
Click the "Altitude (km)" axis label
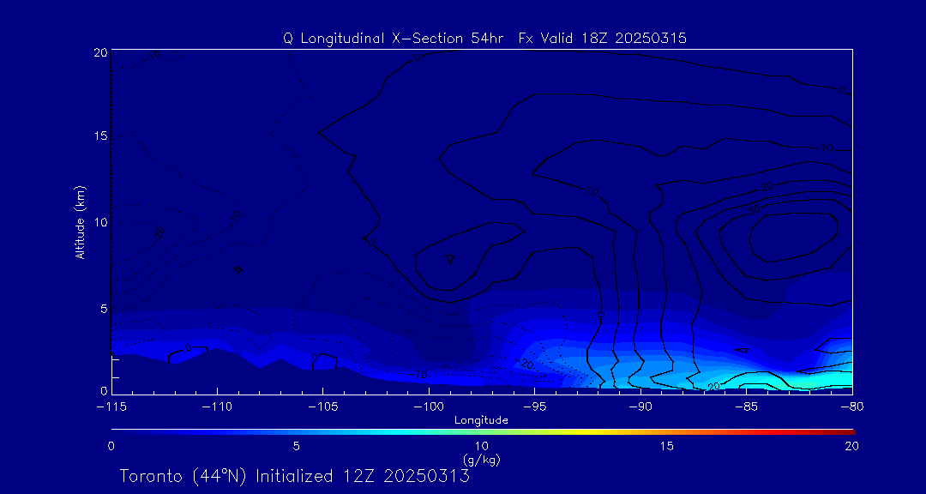[80, 221]
